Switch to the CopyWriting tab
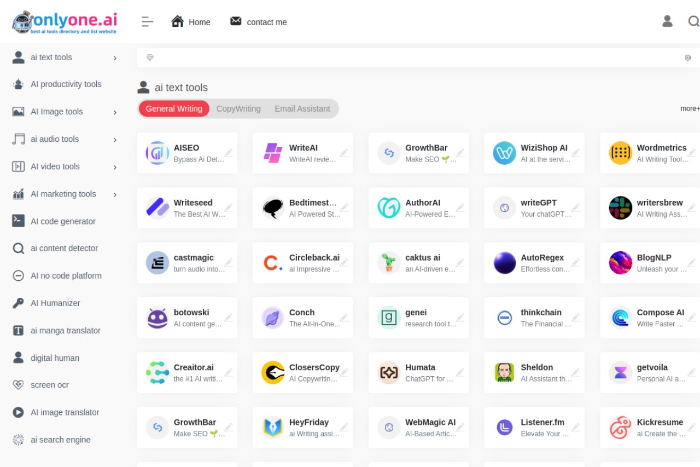The width and height of the screenshot is (700, 467). click(238, 108)
